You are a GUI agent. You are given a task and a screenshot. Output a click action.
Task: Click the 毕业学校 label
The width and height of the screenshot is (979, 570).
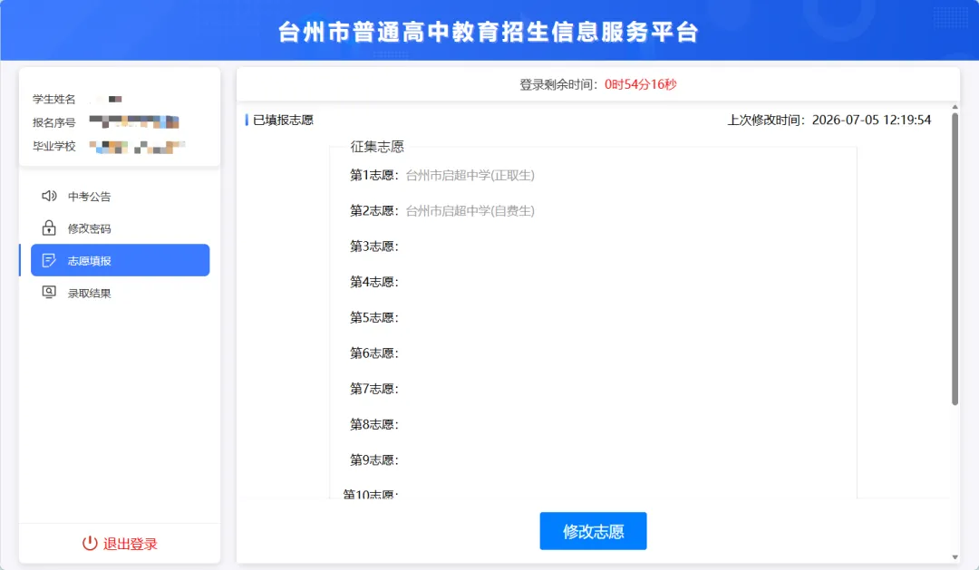click(53, 146)
